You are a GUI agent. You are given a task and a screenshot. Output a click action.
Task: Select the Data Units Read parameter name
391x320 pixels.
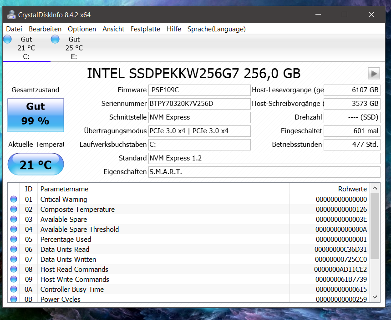point(65,249)
